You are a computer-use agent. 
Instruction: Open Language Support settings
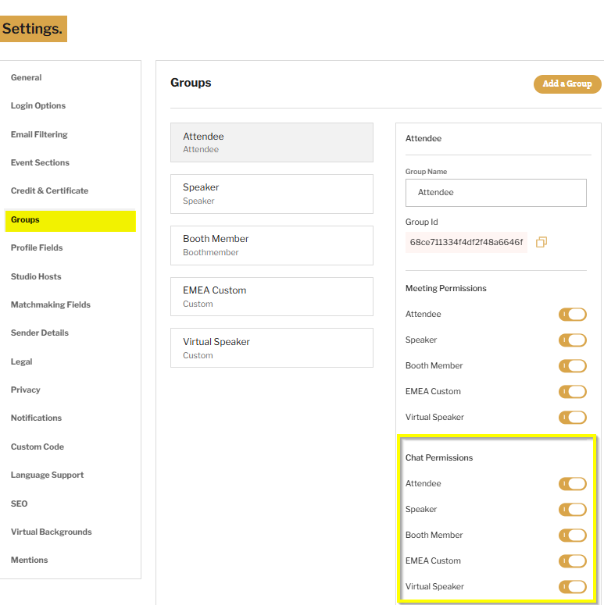pos(47,475)
